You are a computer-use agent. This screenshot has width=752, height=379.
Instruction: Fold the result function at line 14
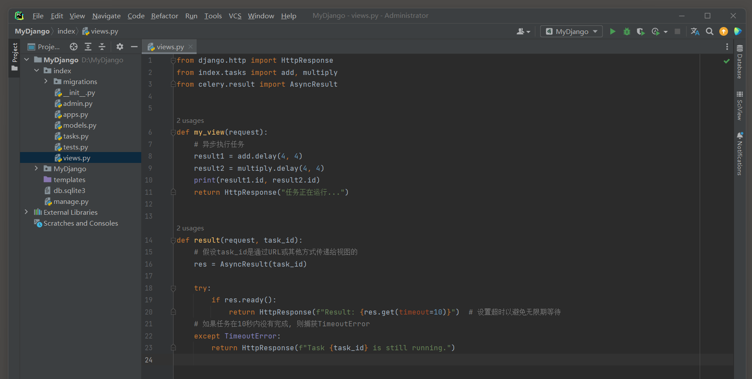(173, 240)
